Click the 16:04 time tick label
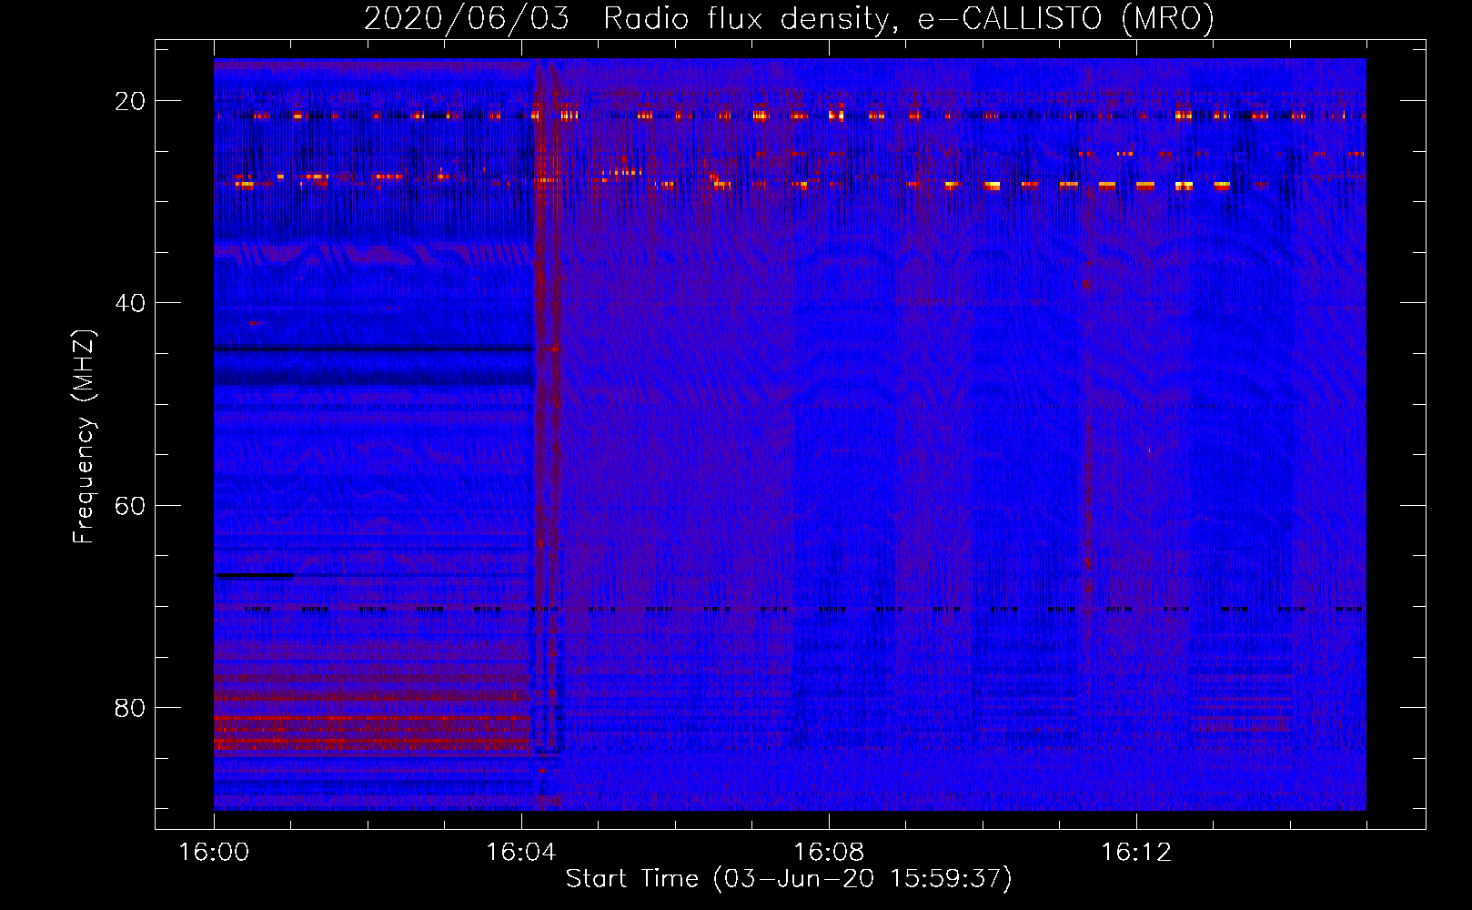This screenshot has height=910, width=1472. point(521,853)
